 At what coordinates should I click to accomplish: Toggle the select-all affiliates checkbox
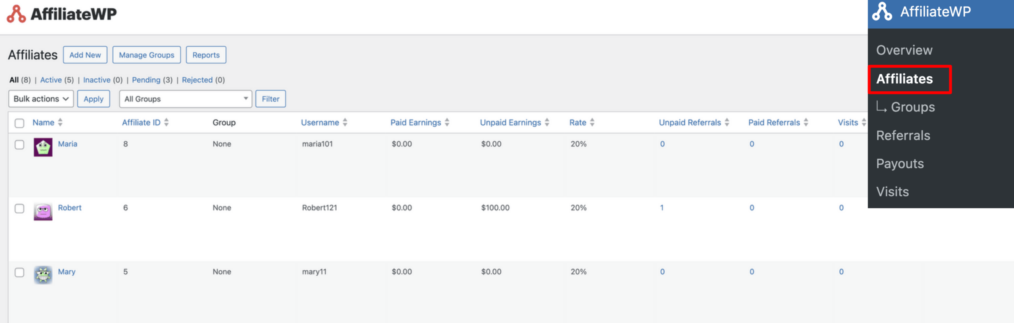(19, 123)
